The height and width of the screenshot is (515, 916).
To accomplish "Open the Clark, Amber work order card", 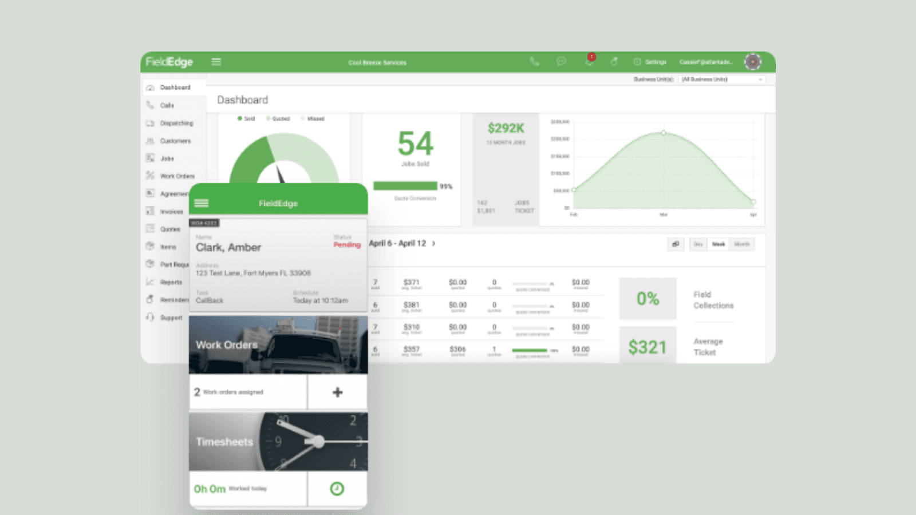I will tap(278, 266).
